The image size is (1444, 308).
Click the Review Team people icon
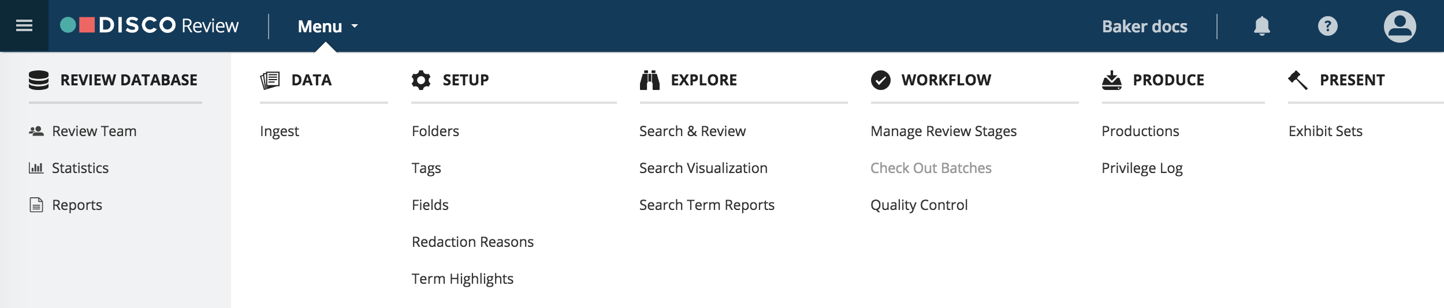click(x=36, y=131)
